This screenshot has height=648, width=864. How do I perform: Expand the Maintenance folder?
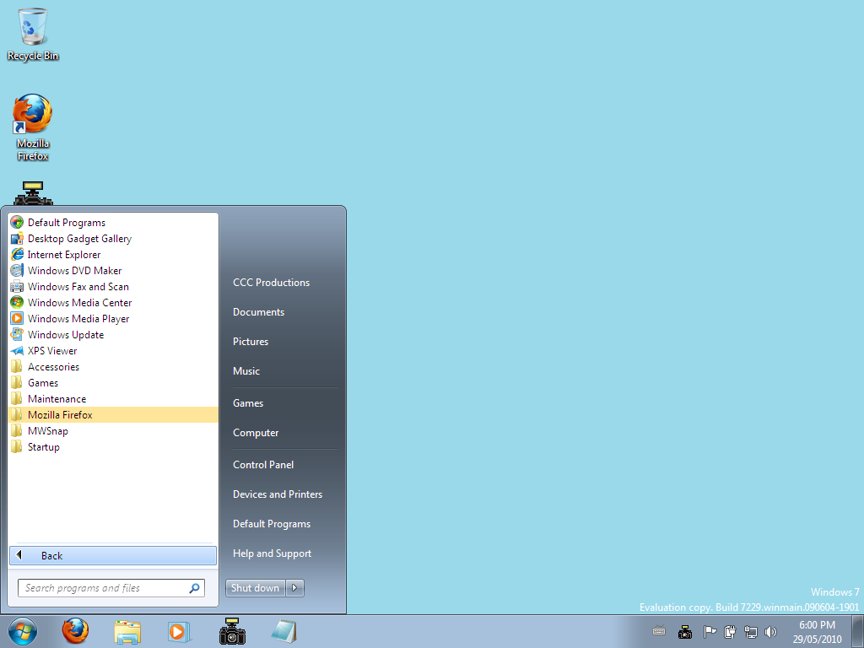pyautogui.click(x=113, y=398)
